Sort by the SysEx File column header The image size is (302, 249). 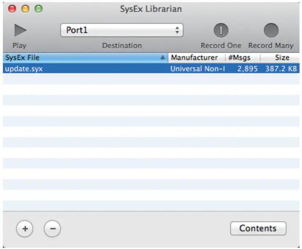tap(85, 58)
